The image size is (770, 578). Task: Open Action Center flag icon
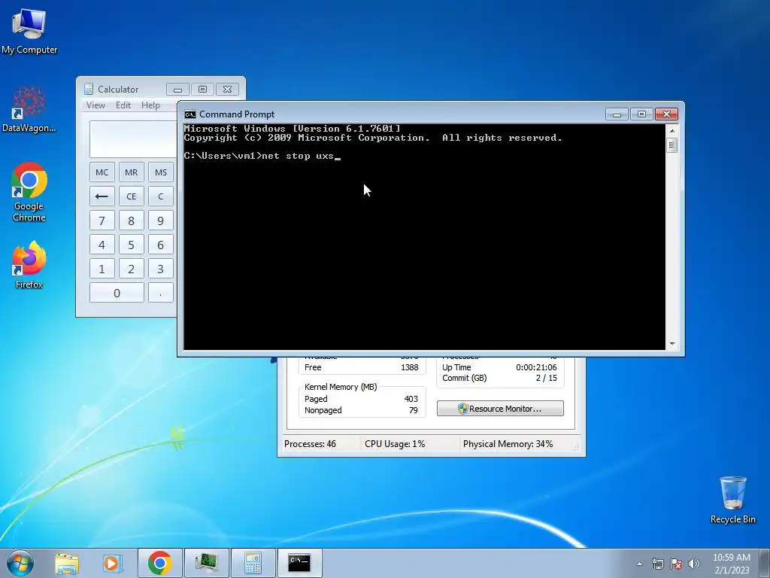pos(676,564)
